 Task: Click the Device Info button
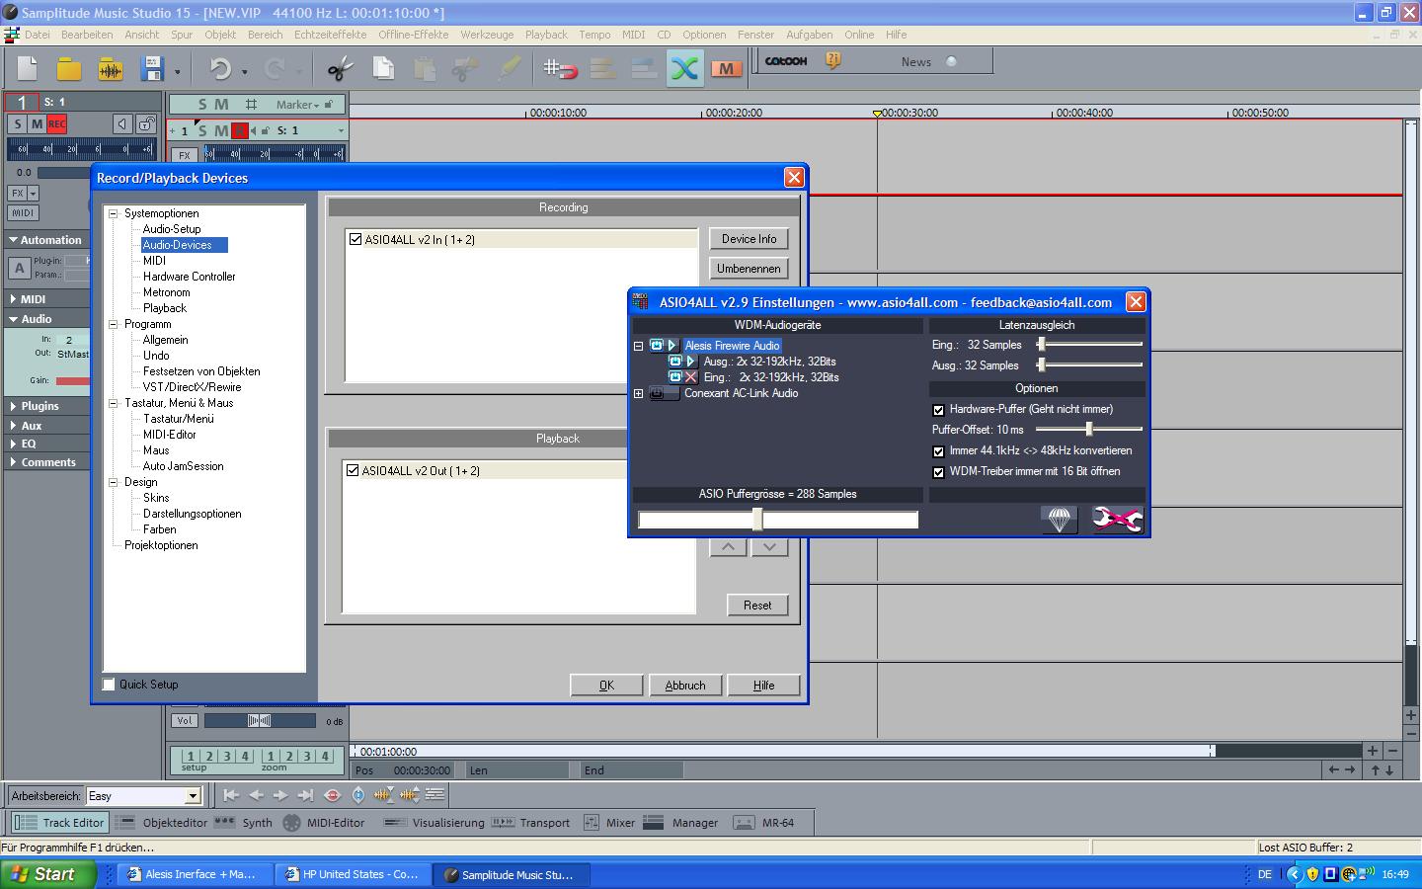[749, 239]
